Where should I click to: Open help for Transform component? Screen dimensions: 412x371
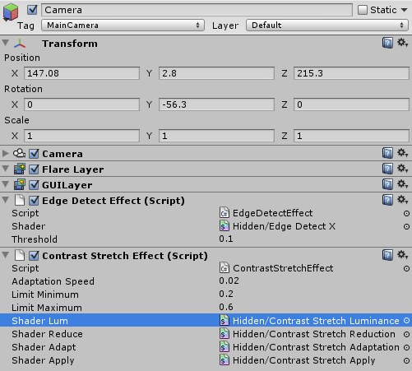point(387,43)
